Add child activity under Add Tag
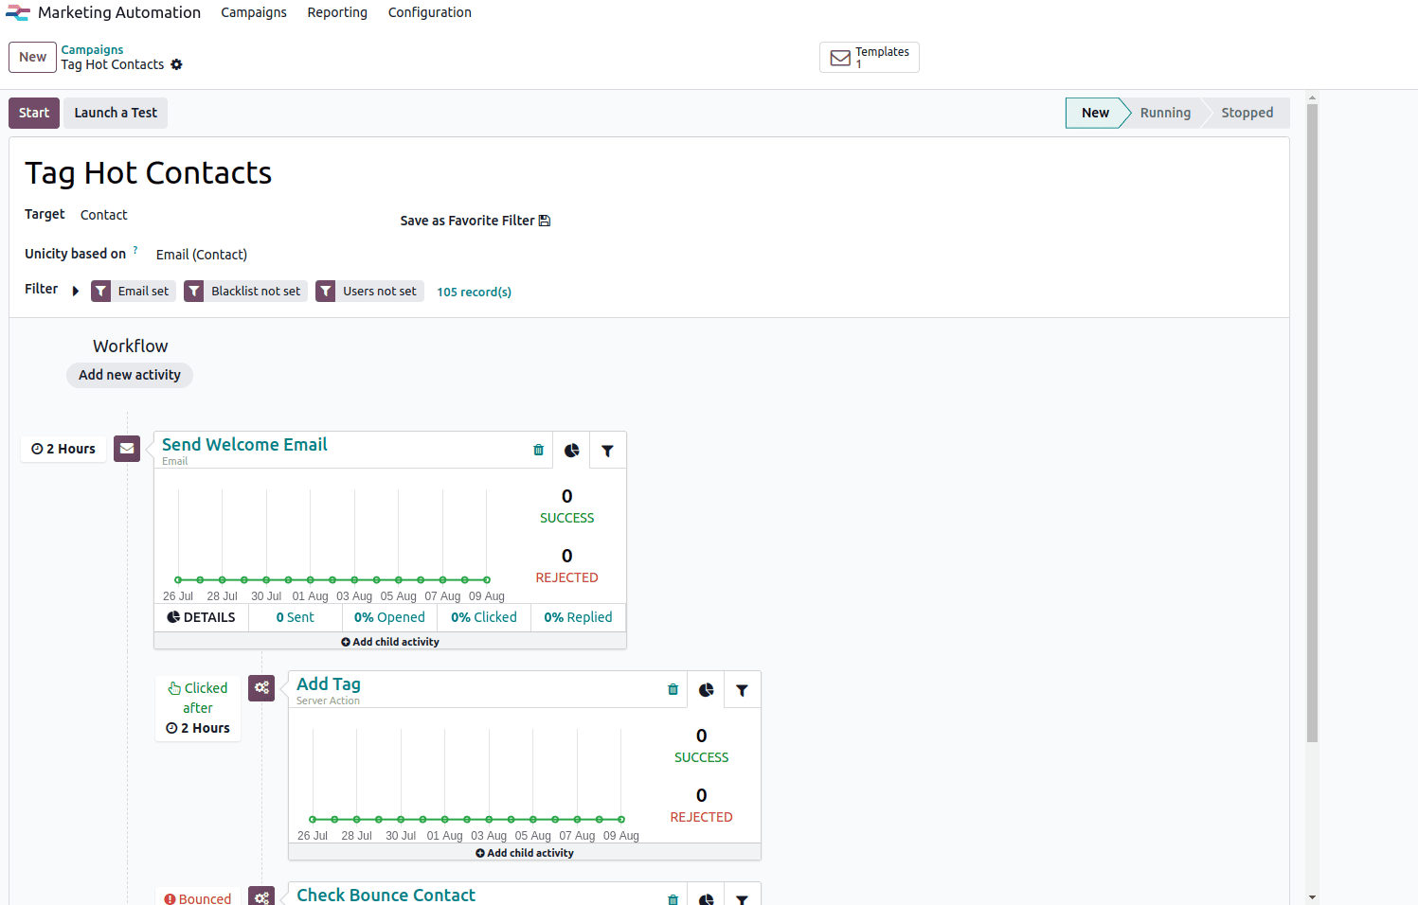 pos(525,853)
